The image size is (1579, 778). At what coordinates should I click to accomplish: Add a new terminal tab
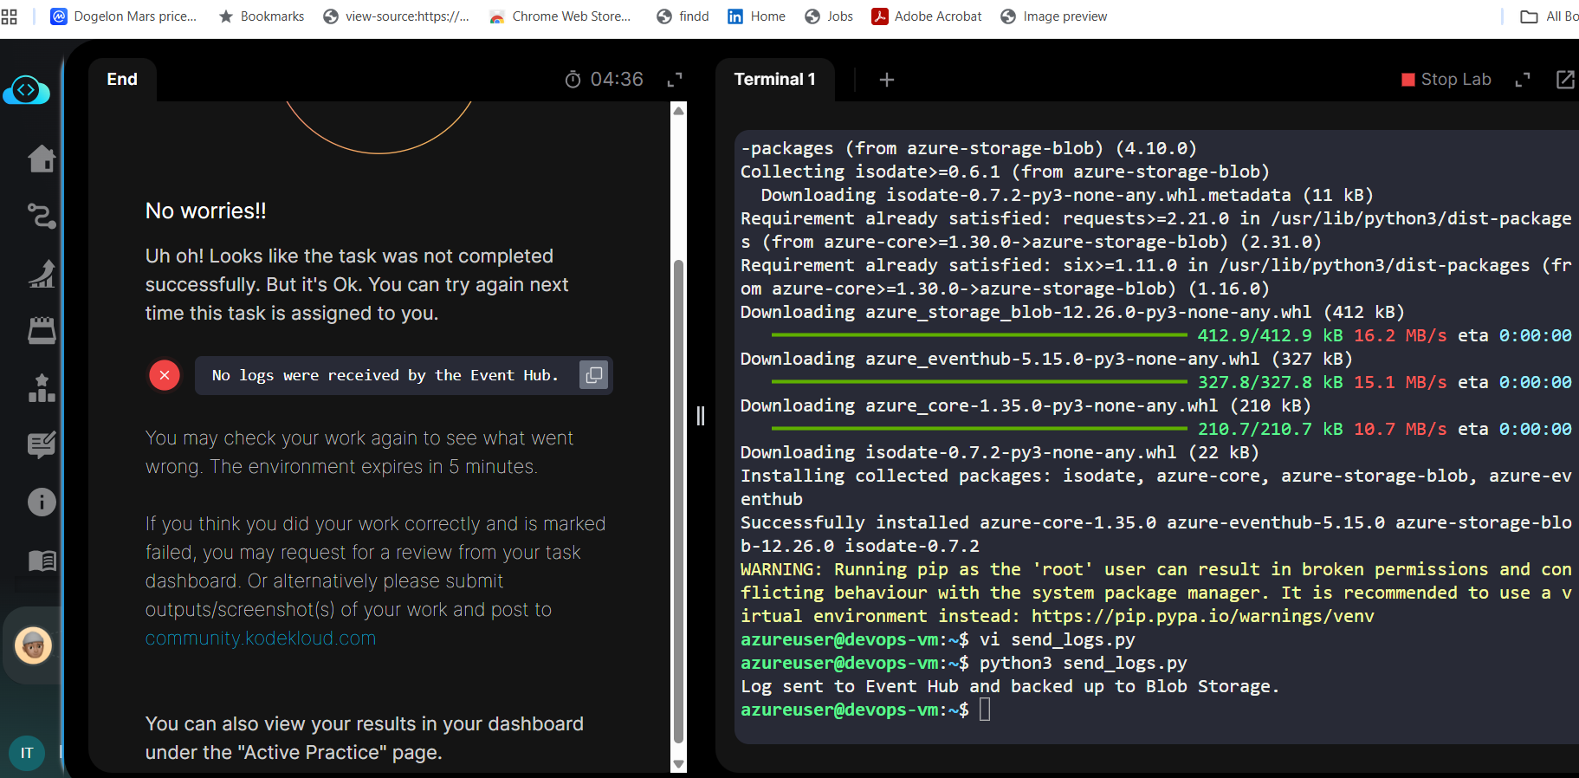click(x=886, y=80)
